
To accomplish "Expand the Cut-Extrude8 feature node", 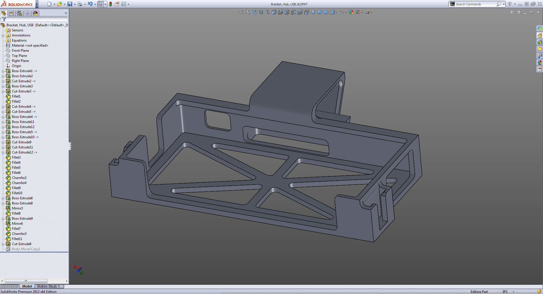I will (x=3, y=244).
